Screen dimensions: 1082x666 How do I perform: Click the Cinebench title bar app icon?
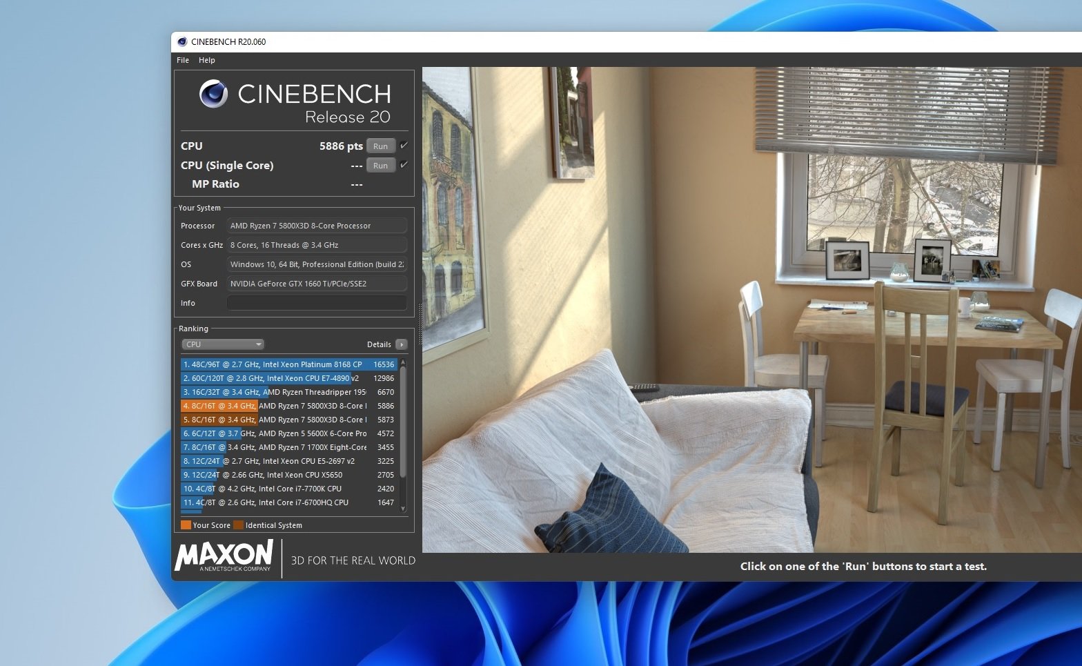point(182,41)
